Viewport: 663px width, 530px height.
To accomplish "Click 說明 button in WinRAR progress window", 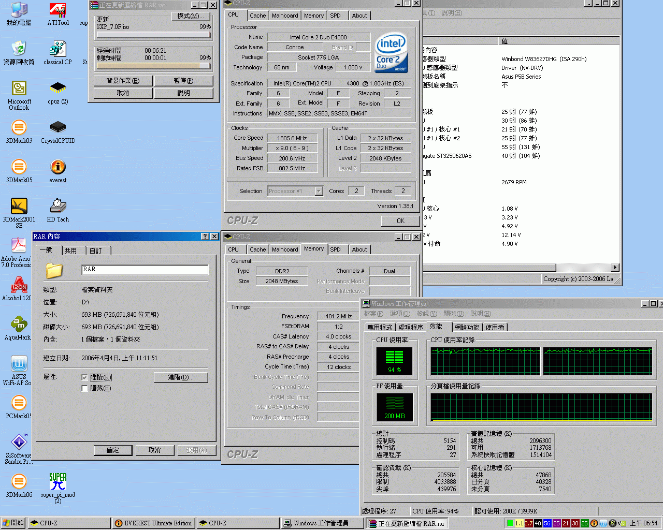I will tap(183, 93).
